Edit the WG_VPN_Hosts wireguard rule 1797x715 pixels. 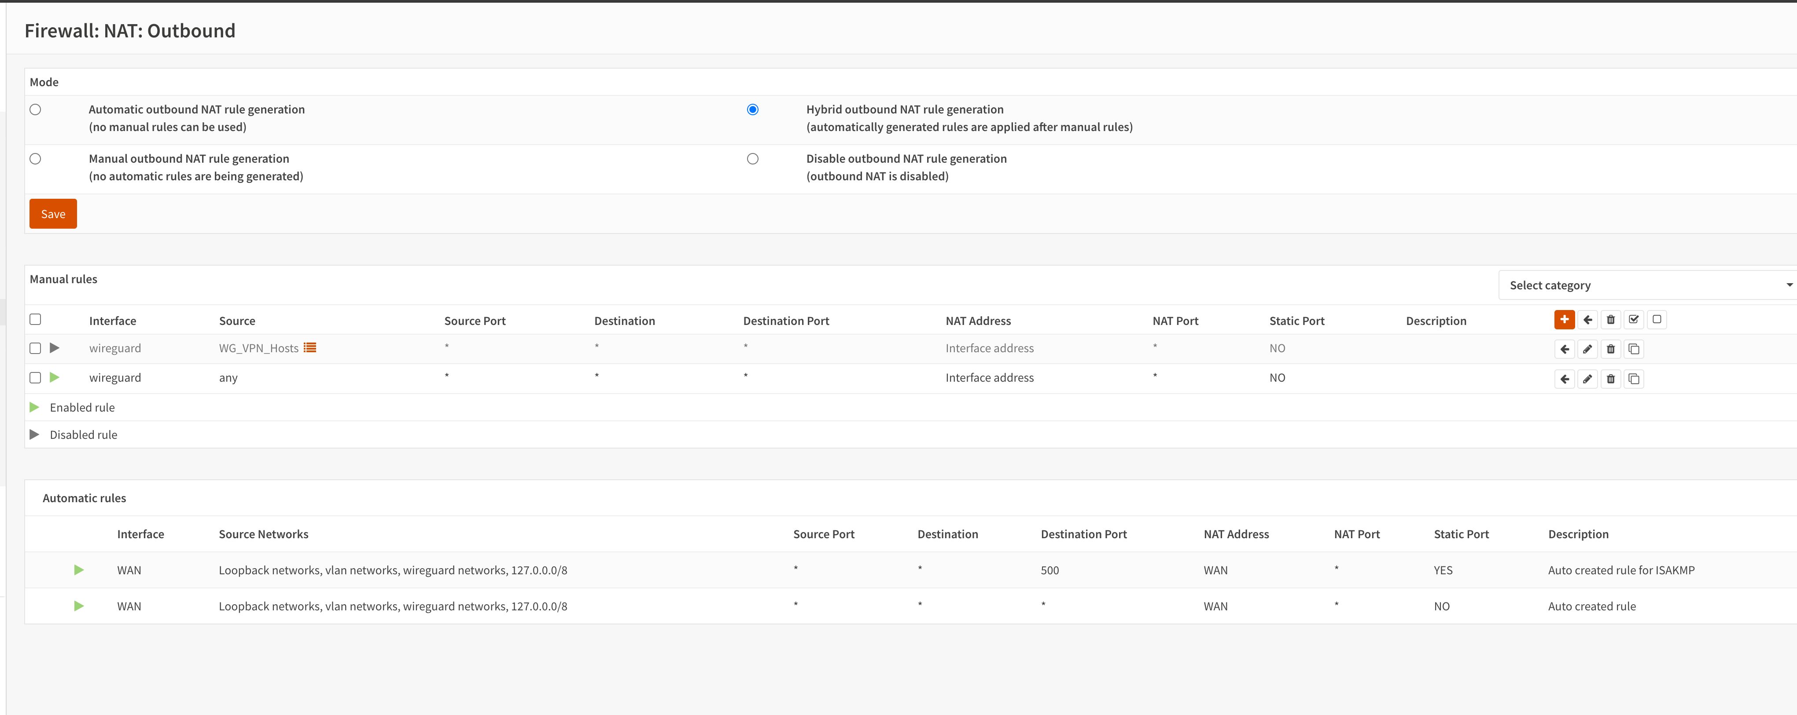(1588, 349)
